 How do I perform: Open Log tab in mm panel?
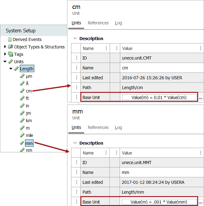[118, 128]
